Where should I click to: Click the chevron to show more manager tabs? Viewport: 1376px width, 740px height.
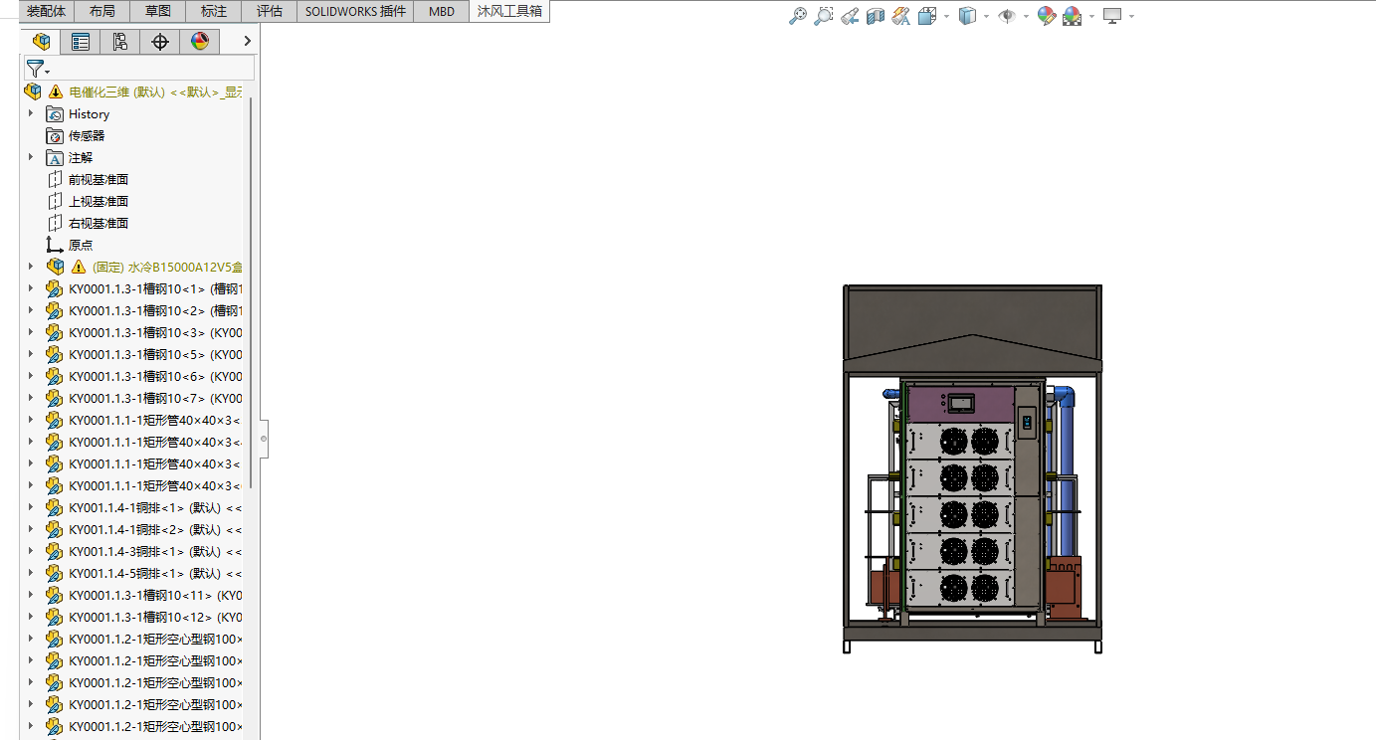pyautogui.click(x=247, y=41)
